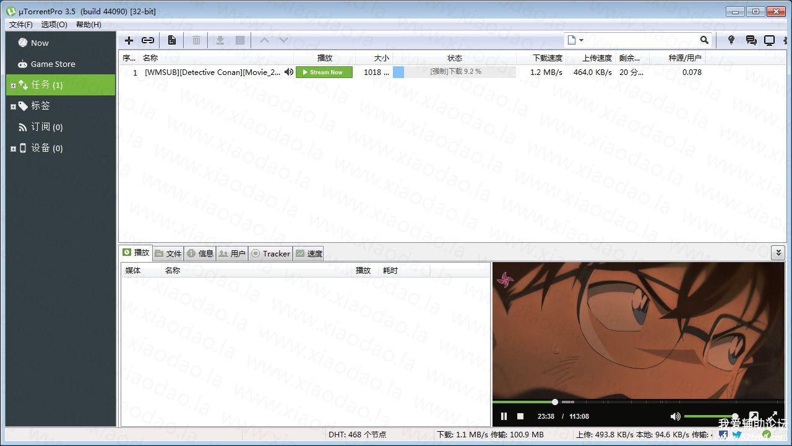This screenshot has width=792, height=446.
Task: Open the 帮助(H) menu
Action: coord(88,24)
